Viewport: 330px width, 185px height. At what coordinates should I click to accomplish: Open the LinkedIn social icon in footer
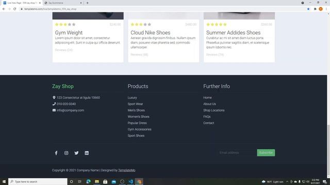tap(87, 153)
